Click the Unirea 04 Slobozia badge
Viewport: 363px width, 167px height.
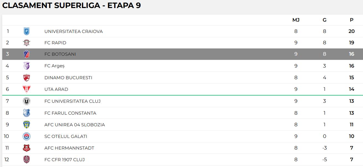click(x=27, y=125)
